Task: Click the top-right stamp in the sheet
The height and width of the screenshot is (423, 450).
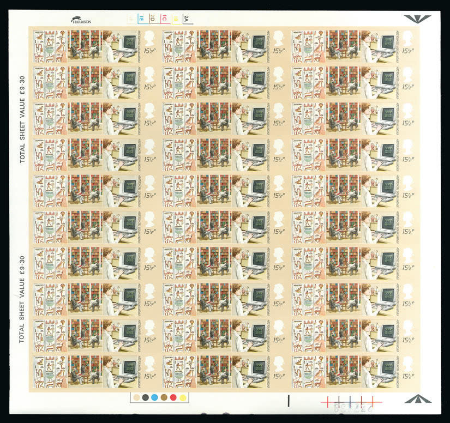Action: click(353, 46)
